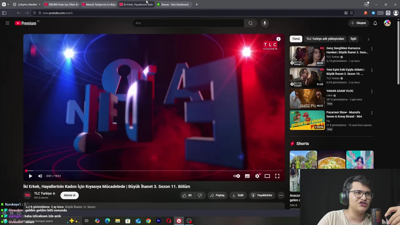Open a new browser tab

pos(197,4)
